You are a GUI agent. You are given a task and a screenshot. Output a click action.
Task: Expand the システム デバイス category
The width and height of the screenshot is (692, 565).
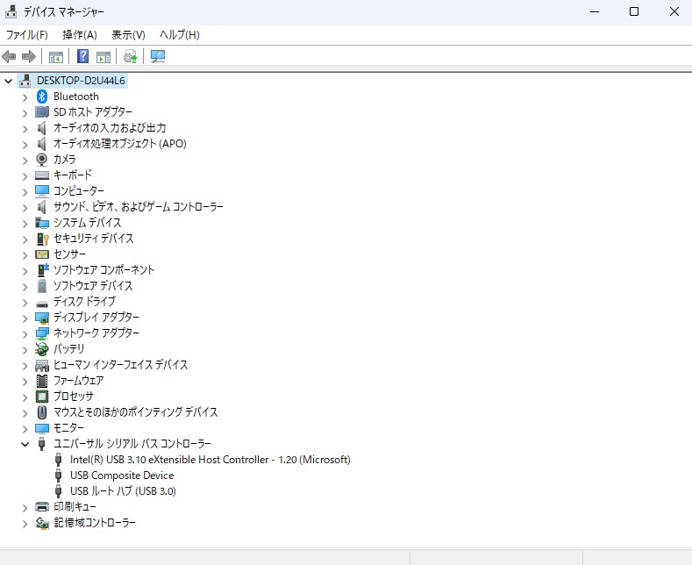click(25, 224)
